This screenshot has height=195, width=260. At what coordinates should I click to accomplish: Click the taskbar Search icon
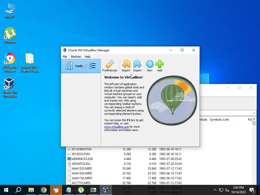[18, 190]
